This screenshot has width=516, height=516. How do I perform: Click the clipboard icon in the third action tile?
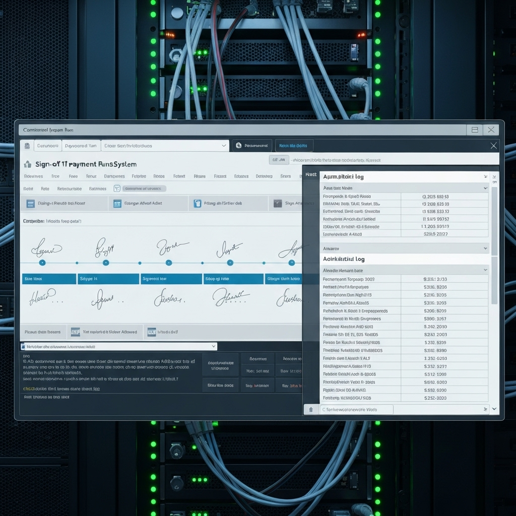[197, 204]
